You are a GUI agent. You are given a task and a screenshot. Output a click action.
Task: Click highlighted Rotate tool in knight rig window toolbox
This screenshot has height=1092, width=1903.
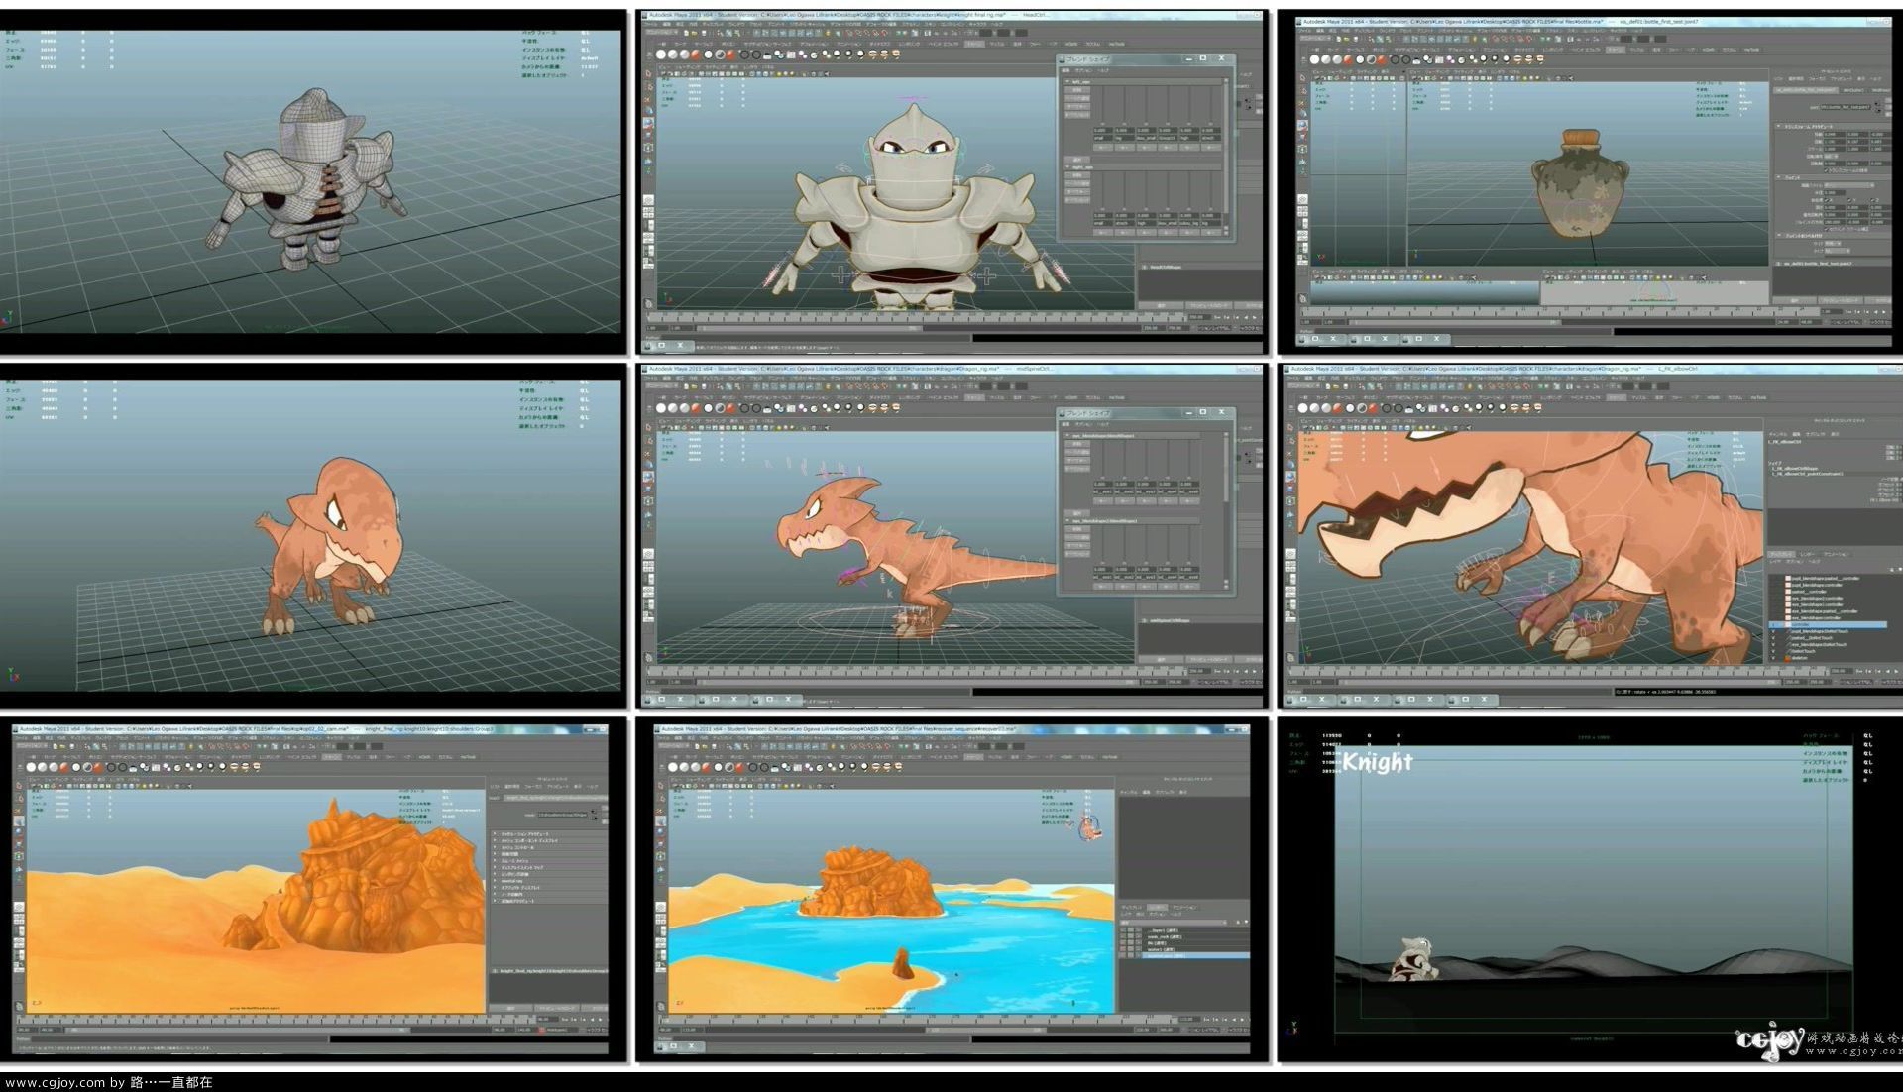[x=648, y=123]
